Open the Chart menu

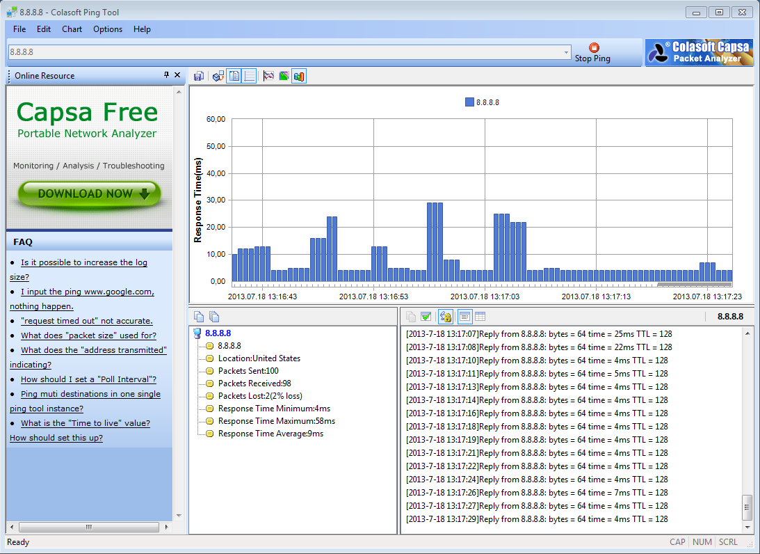click(x=72, y=29)
